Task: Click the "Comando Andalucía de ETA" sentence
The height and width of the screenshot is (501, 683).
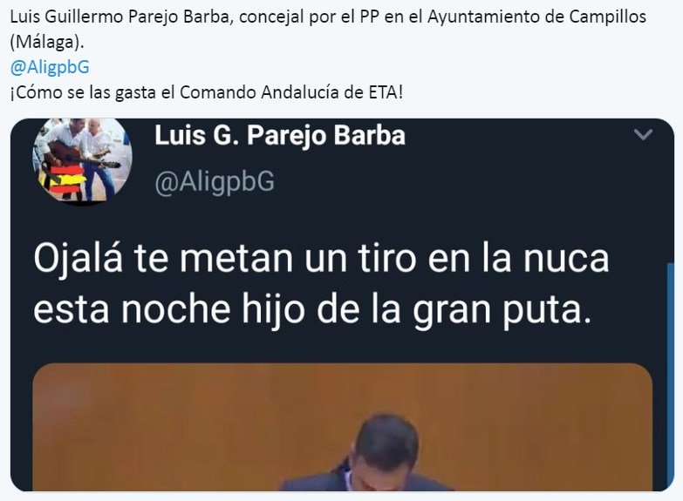Action: click(x=206, y=92)
